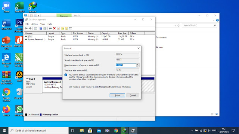239x134 pixels.
Task: Click the folder with magnifier toolbar icon
Action: [x=66, y=28]
